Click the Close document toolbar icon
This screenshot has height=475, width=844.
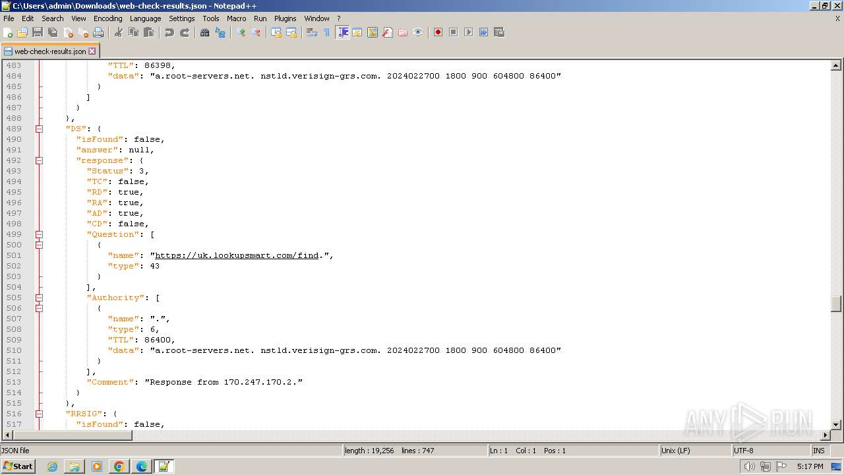pos(68,32)
